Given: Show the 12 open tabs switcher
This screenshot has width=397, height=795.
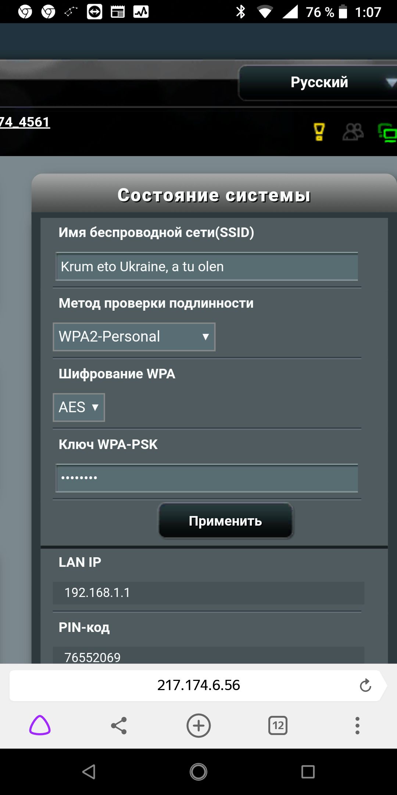Looking at the screenshot, I should coord(278,726).
